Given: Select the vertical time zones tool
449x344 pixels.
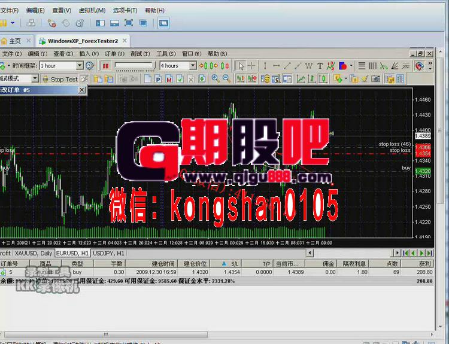Looking at the screenshot, I should 372,66.
